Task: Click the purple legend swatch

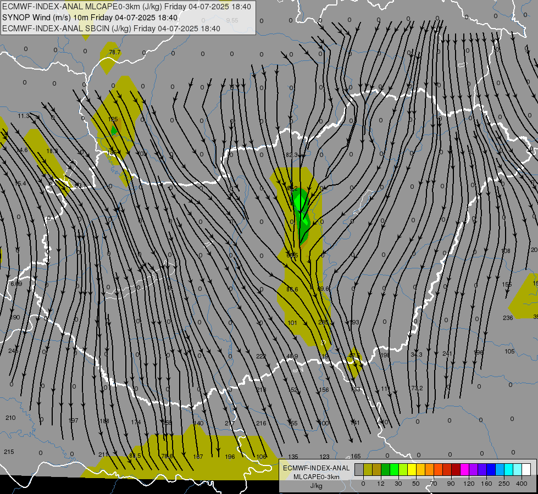Action: [474, 469]
